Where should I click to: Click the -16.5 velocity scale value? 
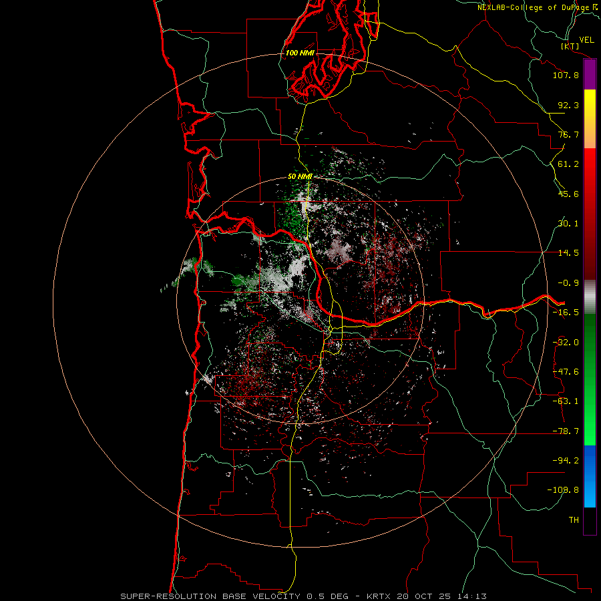[566, 313]
